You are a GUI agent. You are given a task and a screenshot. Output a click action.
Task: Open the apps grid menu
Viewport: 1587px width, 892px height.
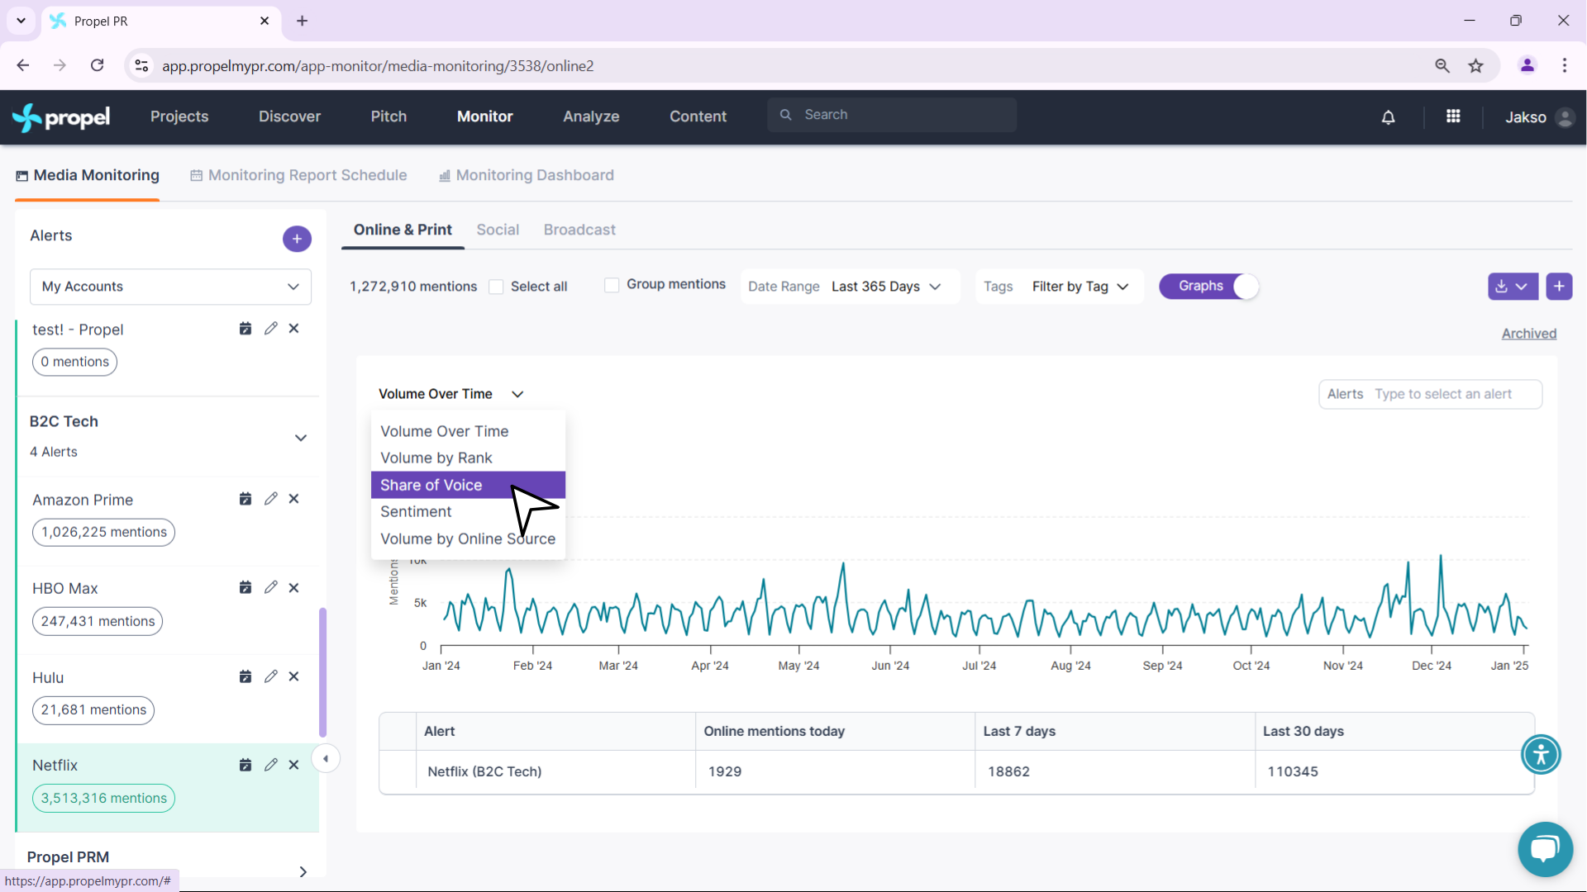pos(1453,116)
